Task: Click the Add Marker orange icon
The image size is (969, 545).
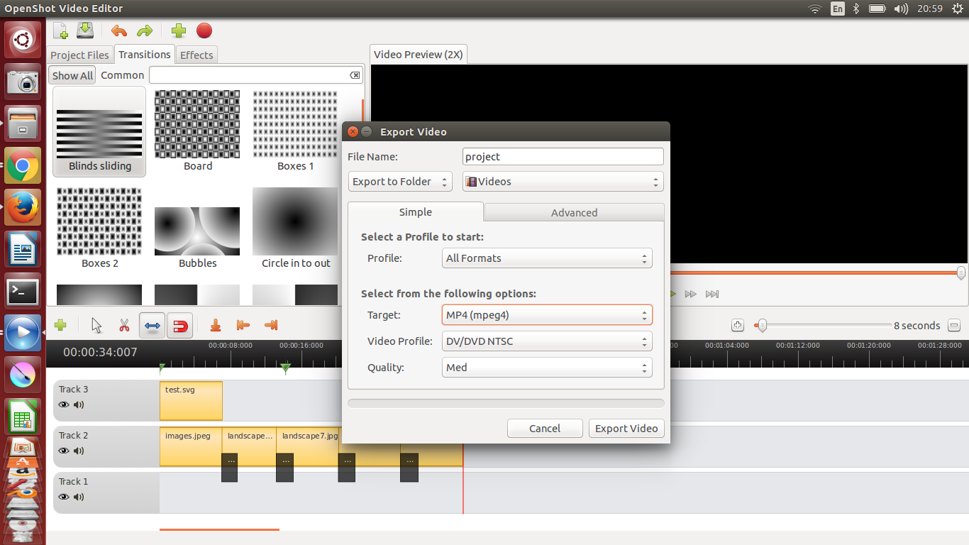Action: pos(216,325)
